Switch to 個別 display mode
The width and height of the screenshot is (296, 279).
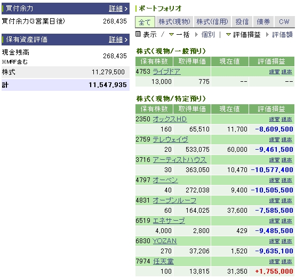tap(208, 34)
